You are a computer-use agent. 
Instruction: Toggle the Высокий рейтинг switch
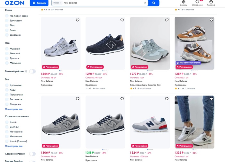32,71
